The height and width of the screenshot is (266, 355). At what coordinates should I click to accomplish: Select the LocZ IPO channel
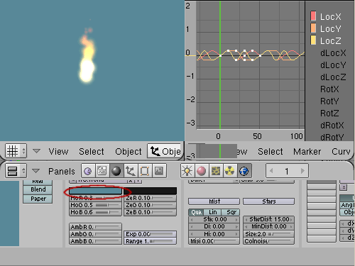click(x=330, y=41)
